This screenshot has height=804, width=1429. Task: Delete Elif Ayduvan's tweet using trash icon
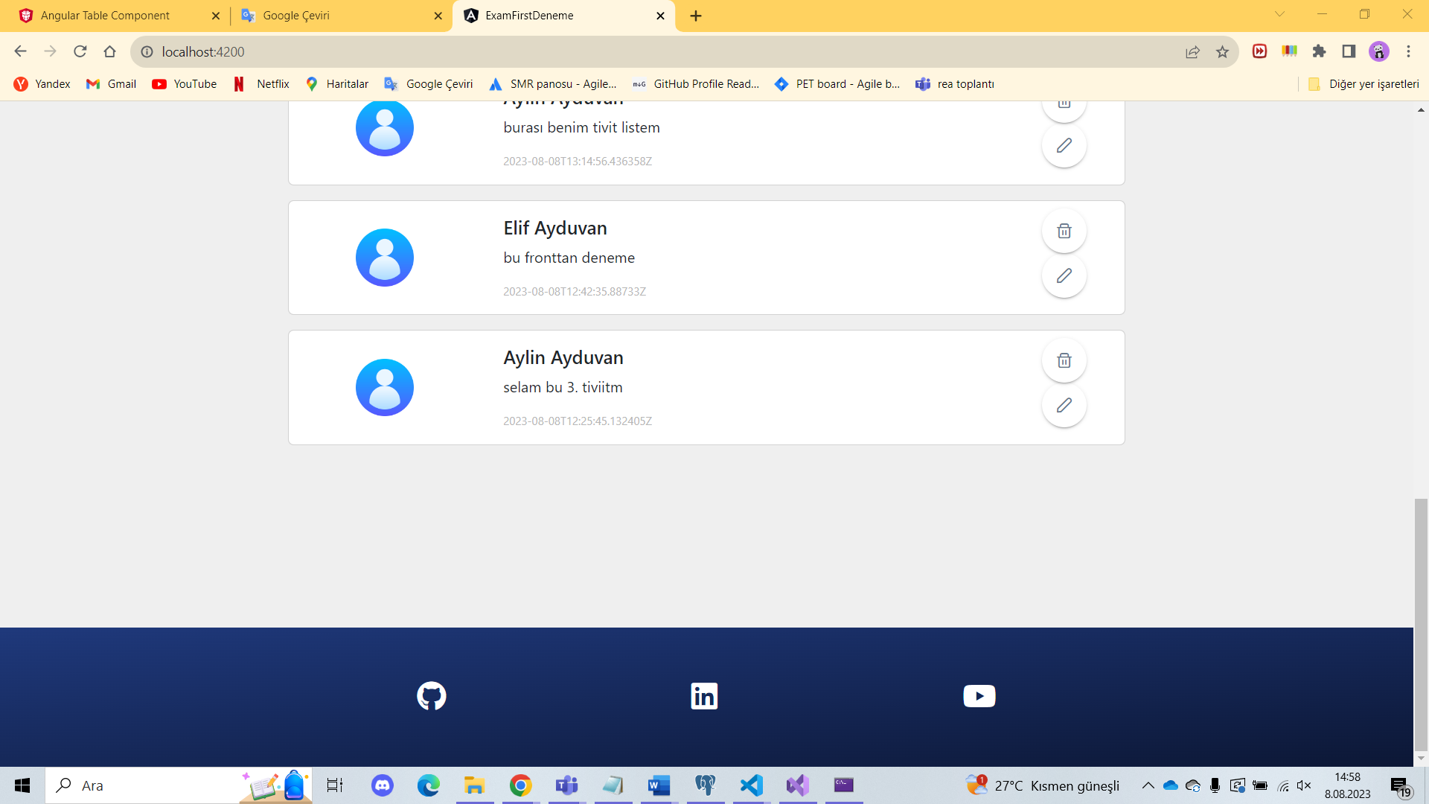pyautogui.click(x=1064, y=231)
